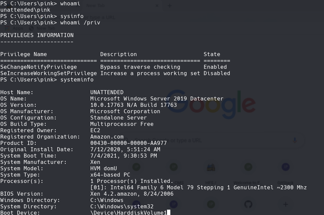This screenshot has height=215, width=324.
Task: Open the New Tab bookmark bar entry
Action: pos(45,28)
